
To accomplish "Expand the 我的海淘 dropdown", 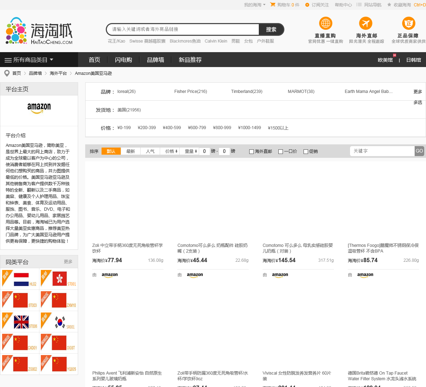I will (255, 5).
